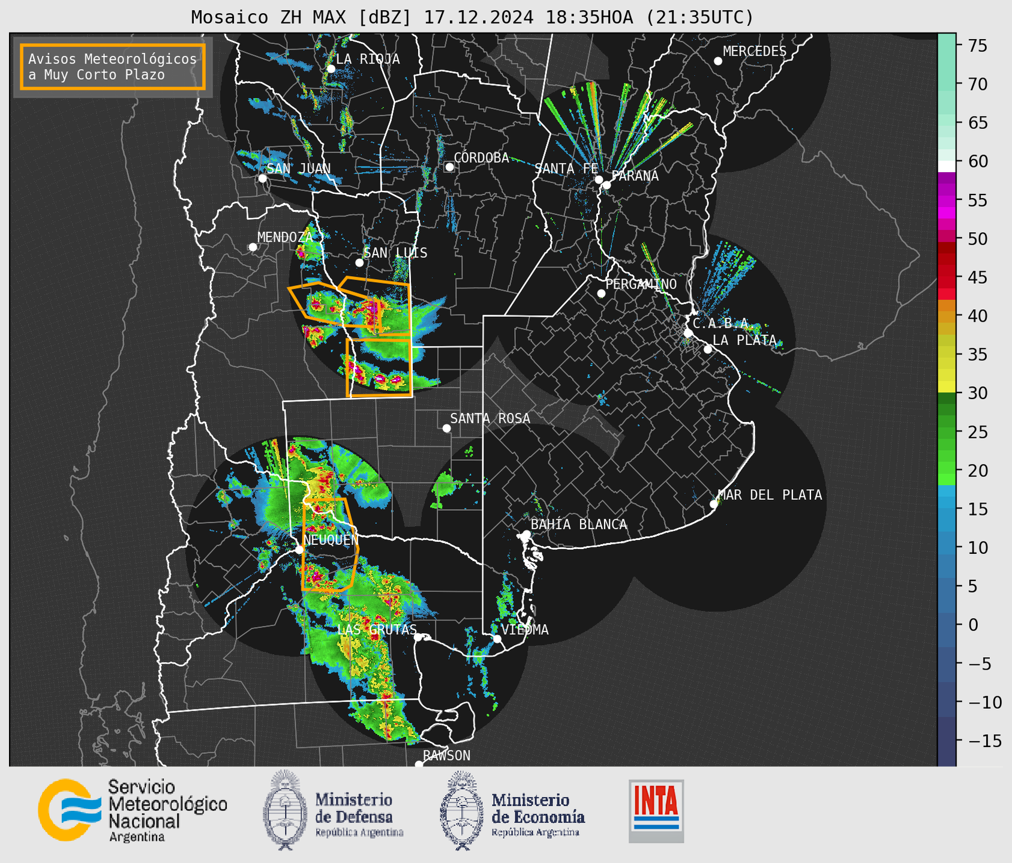
Task: Click the Ministerio de Defensa emblem
Action: (x=284, y=810)
